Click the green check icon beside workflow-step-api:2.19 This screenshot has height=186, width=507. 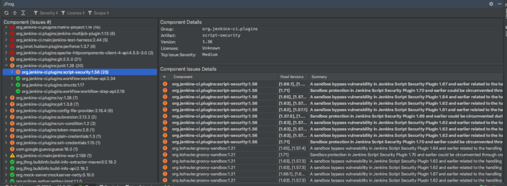point(18,91)
